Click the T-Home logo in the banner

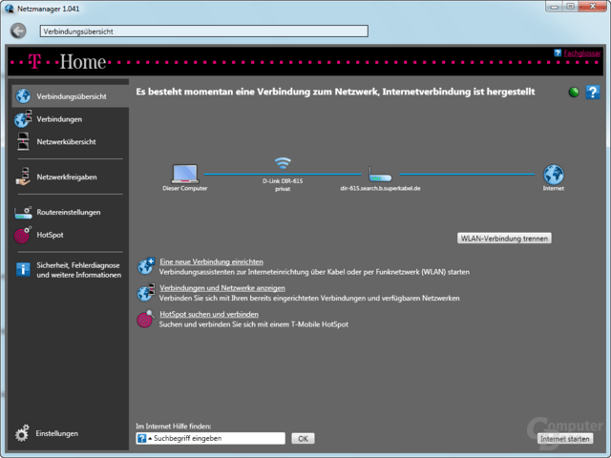click(x=68, y=62)
